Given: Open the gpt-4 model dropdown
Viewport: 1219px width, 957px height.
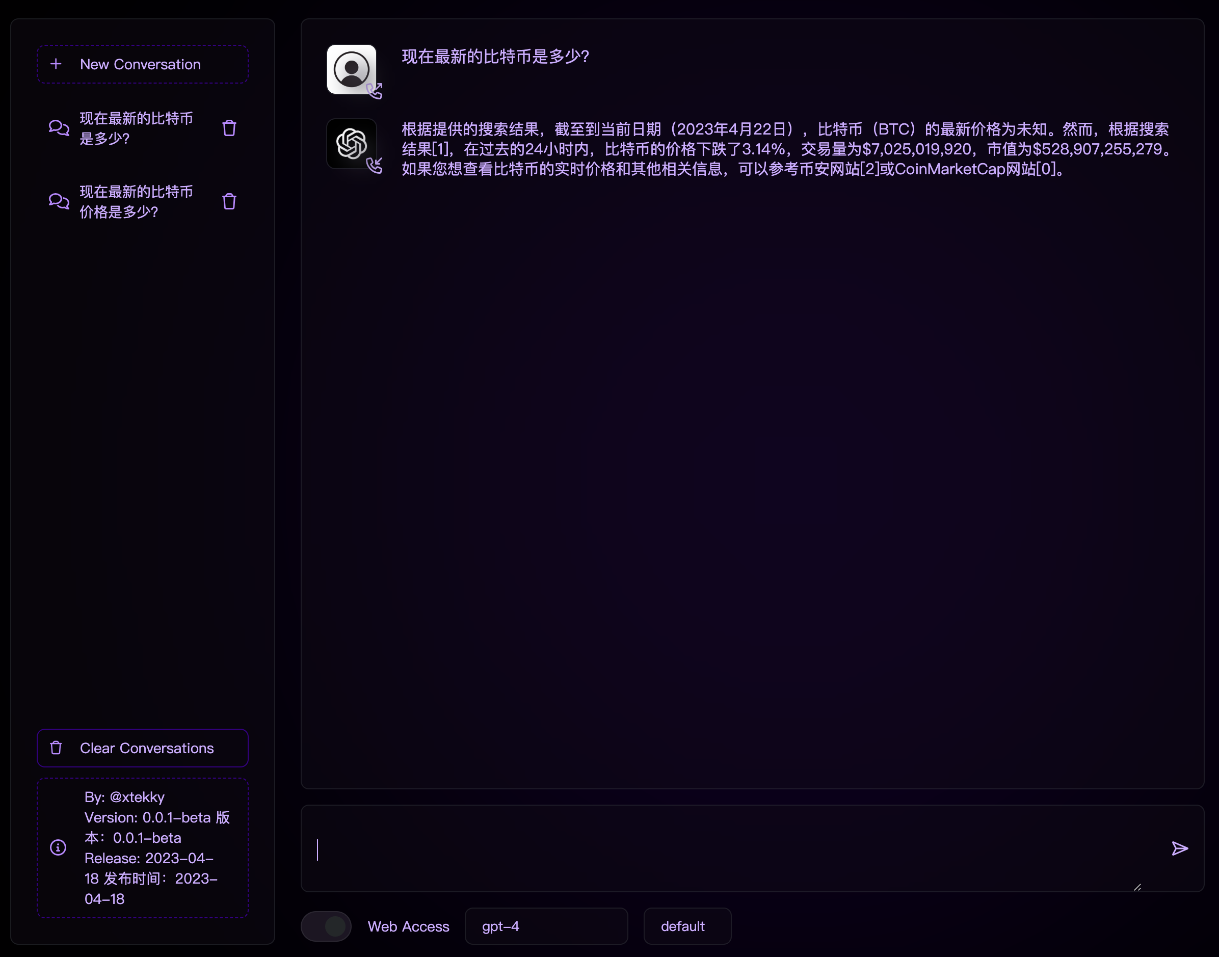Looking at the screenshot, I should (546, 926).
